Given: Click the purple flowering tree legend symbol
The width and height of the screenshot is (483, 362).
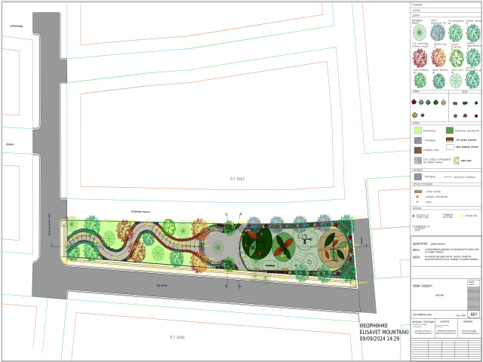Looking at the screenshot, I should (x=438, y=33).
